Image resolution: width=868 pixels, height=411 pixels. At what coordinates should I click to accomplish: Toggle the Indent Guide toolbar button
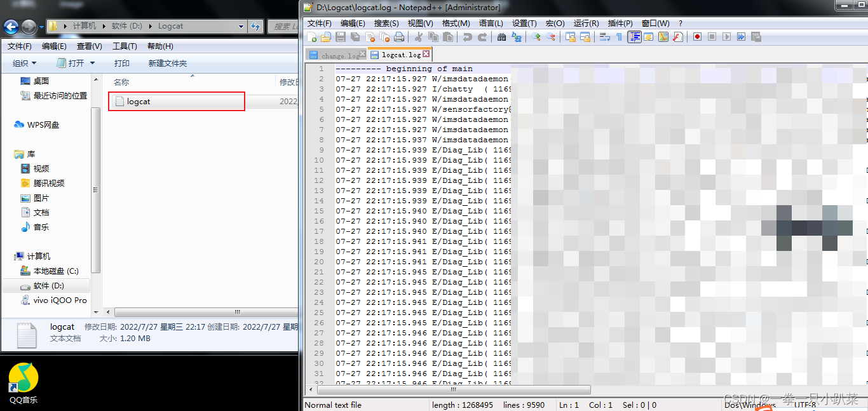(x=634, y=37)
